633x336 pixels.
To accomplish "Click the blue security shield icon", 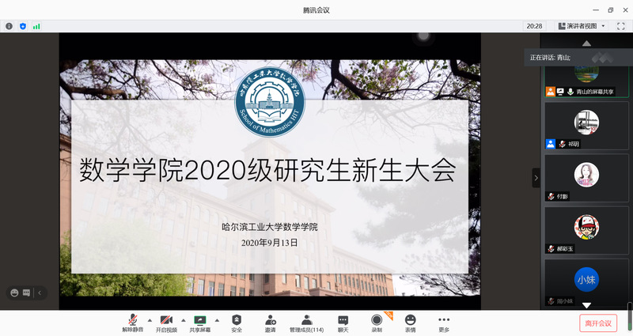I will pos(23,26).
